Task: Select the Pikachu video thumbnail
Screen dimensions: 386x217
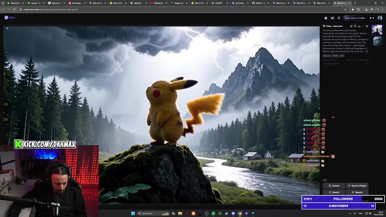Action: click(377, 30)
